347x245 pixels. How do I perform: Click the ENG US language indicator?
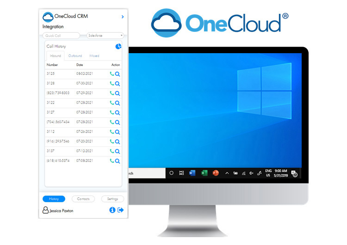(268, 173)
